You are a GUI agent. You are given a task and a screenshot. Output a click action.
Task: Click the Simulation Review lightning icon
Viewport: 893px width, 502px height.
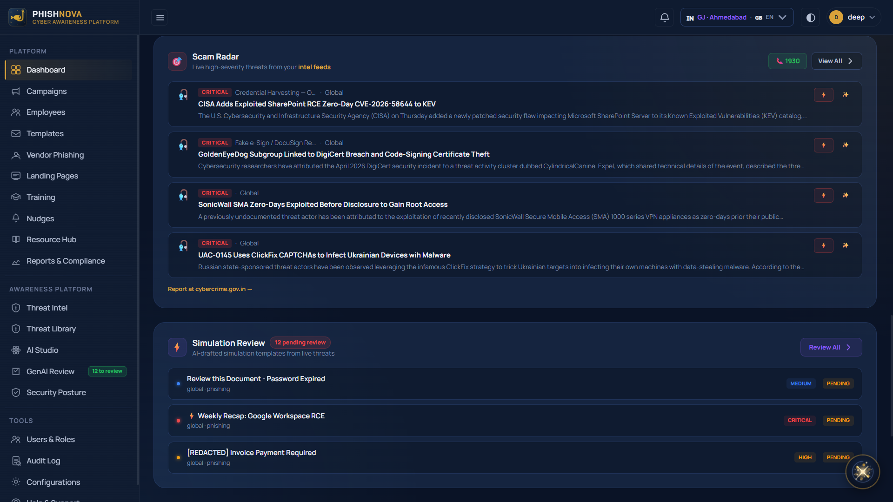point(177,347)
